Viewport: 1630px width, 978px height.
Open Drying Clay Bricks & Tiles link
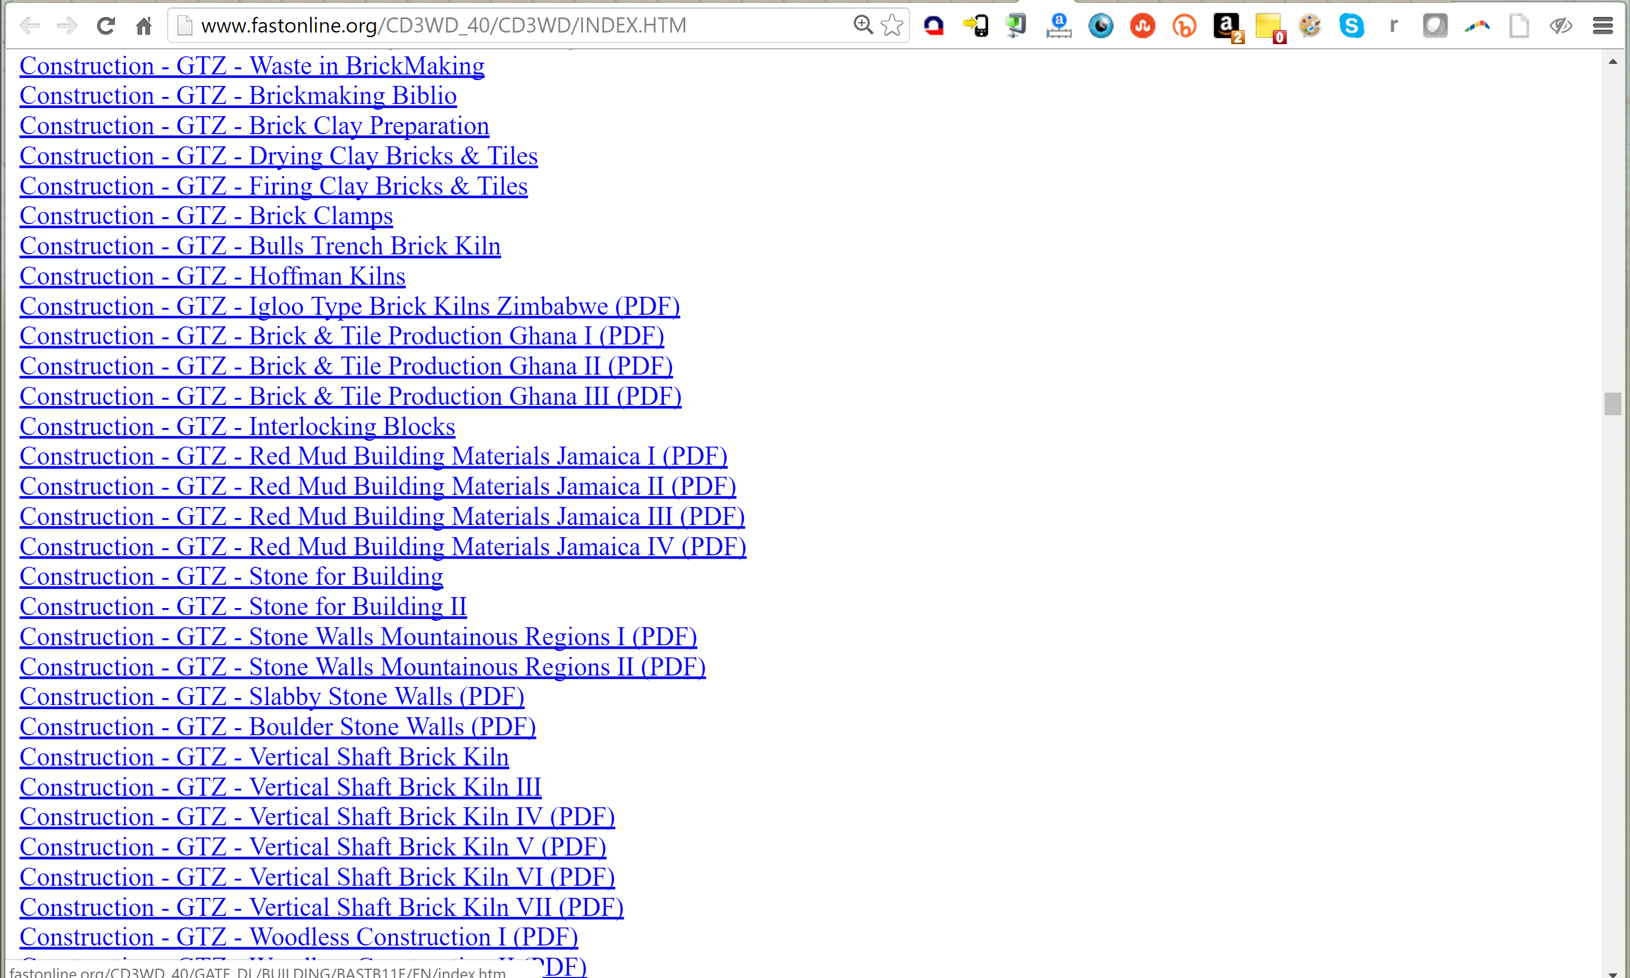tap(279, 156)
